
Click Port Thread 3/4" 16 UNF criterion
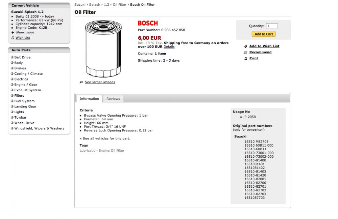tap(105, 127)
